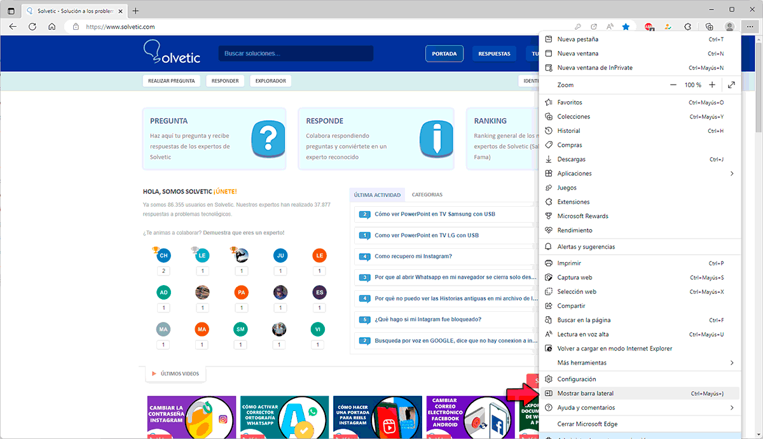Viewport: 763px width, 439px height.
Task: Open 'Cómo ver PowerPoint en TV Samsung con USB'
Action: click(435, 214)
